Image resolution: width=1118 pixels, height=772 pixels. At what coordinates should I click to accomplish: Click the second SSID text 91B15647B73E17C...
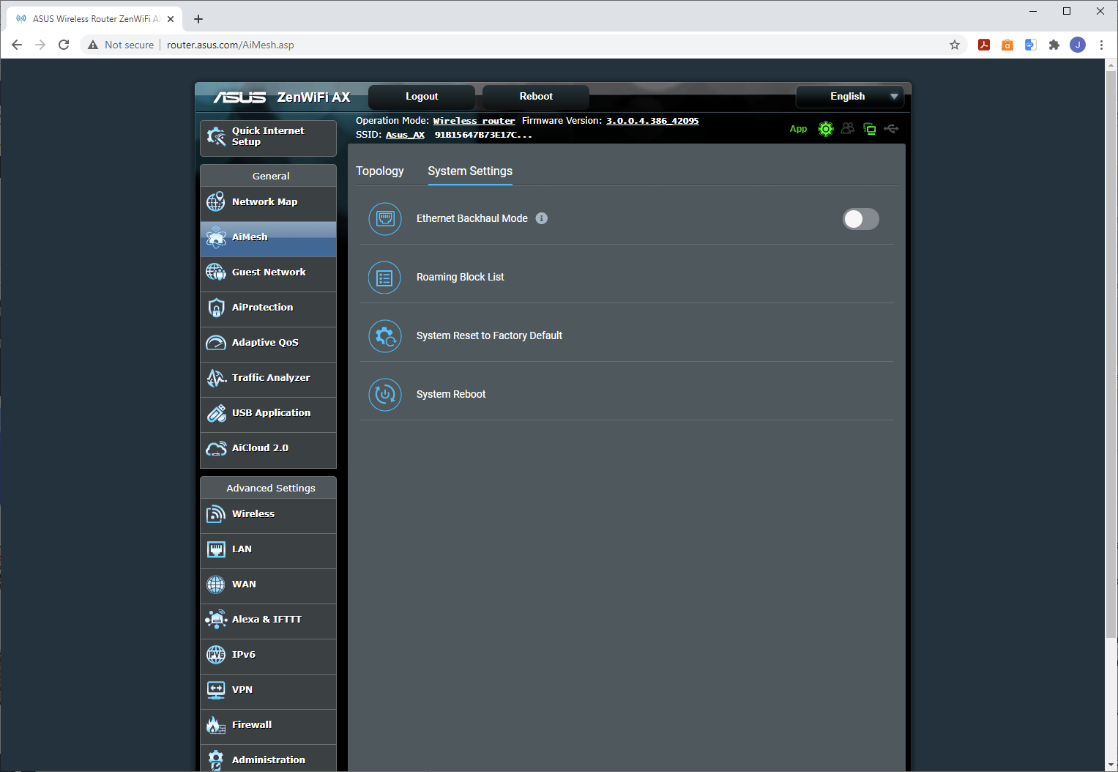pos(483,135)
